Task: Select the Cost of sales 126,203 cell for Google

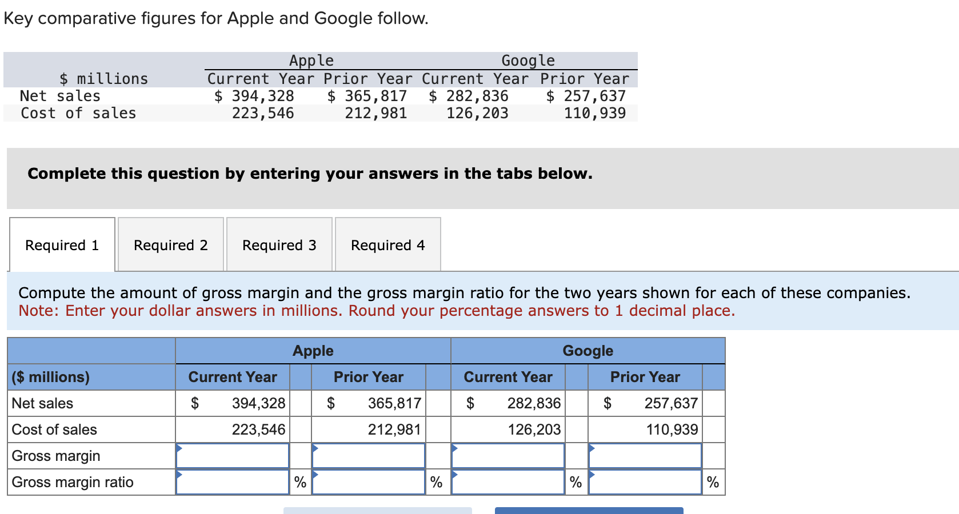Action: click(x=508, y=429)
